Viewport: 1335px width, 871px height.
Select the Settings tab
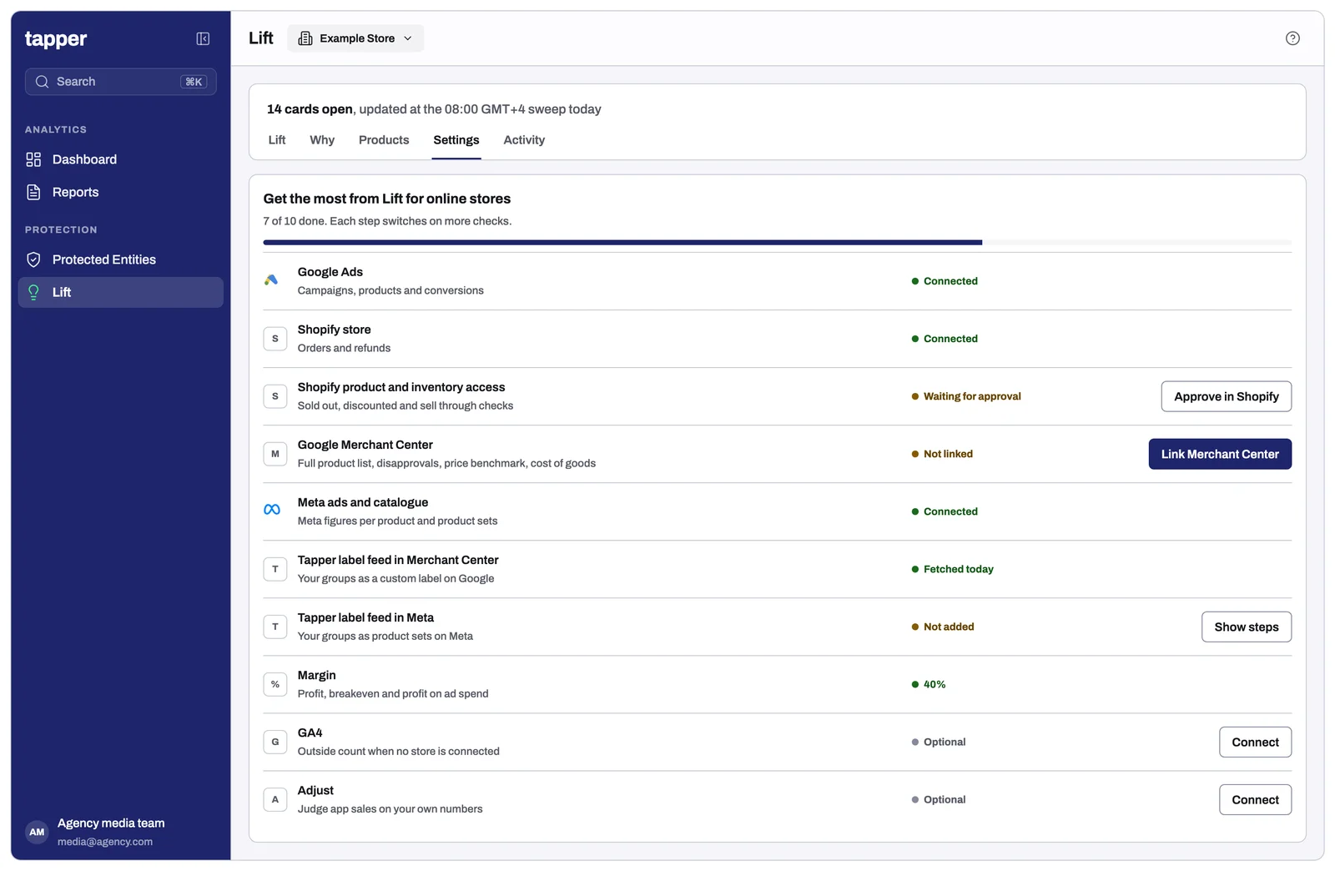pyautogui.click(x=456, y=140)
